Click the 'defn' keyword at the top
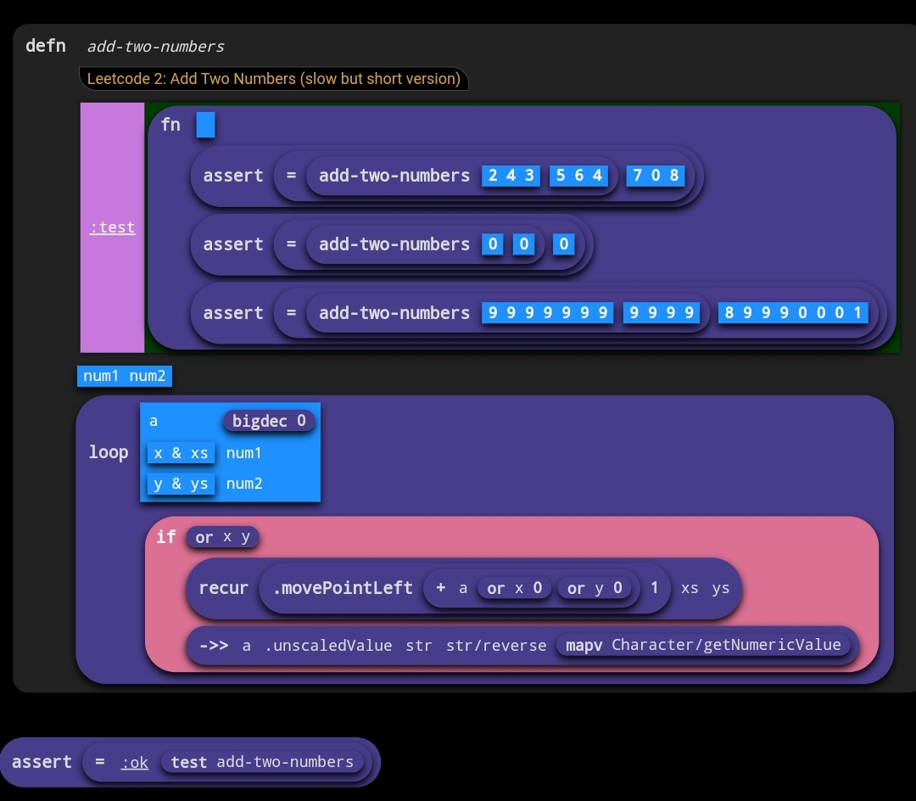 [46, 46]
